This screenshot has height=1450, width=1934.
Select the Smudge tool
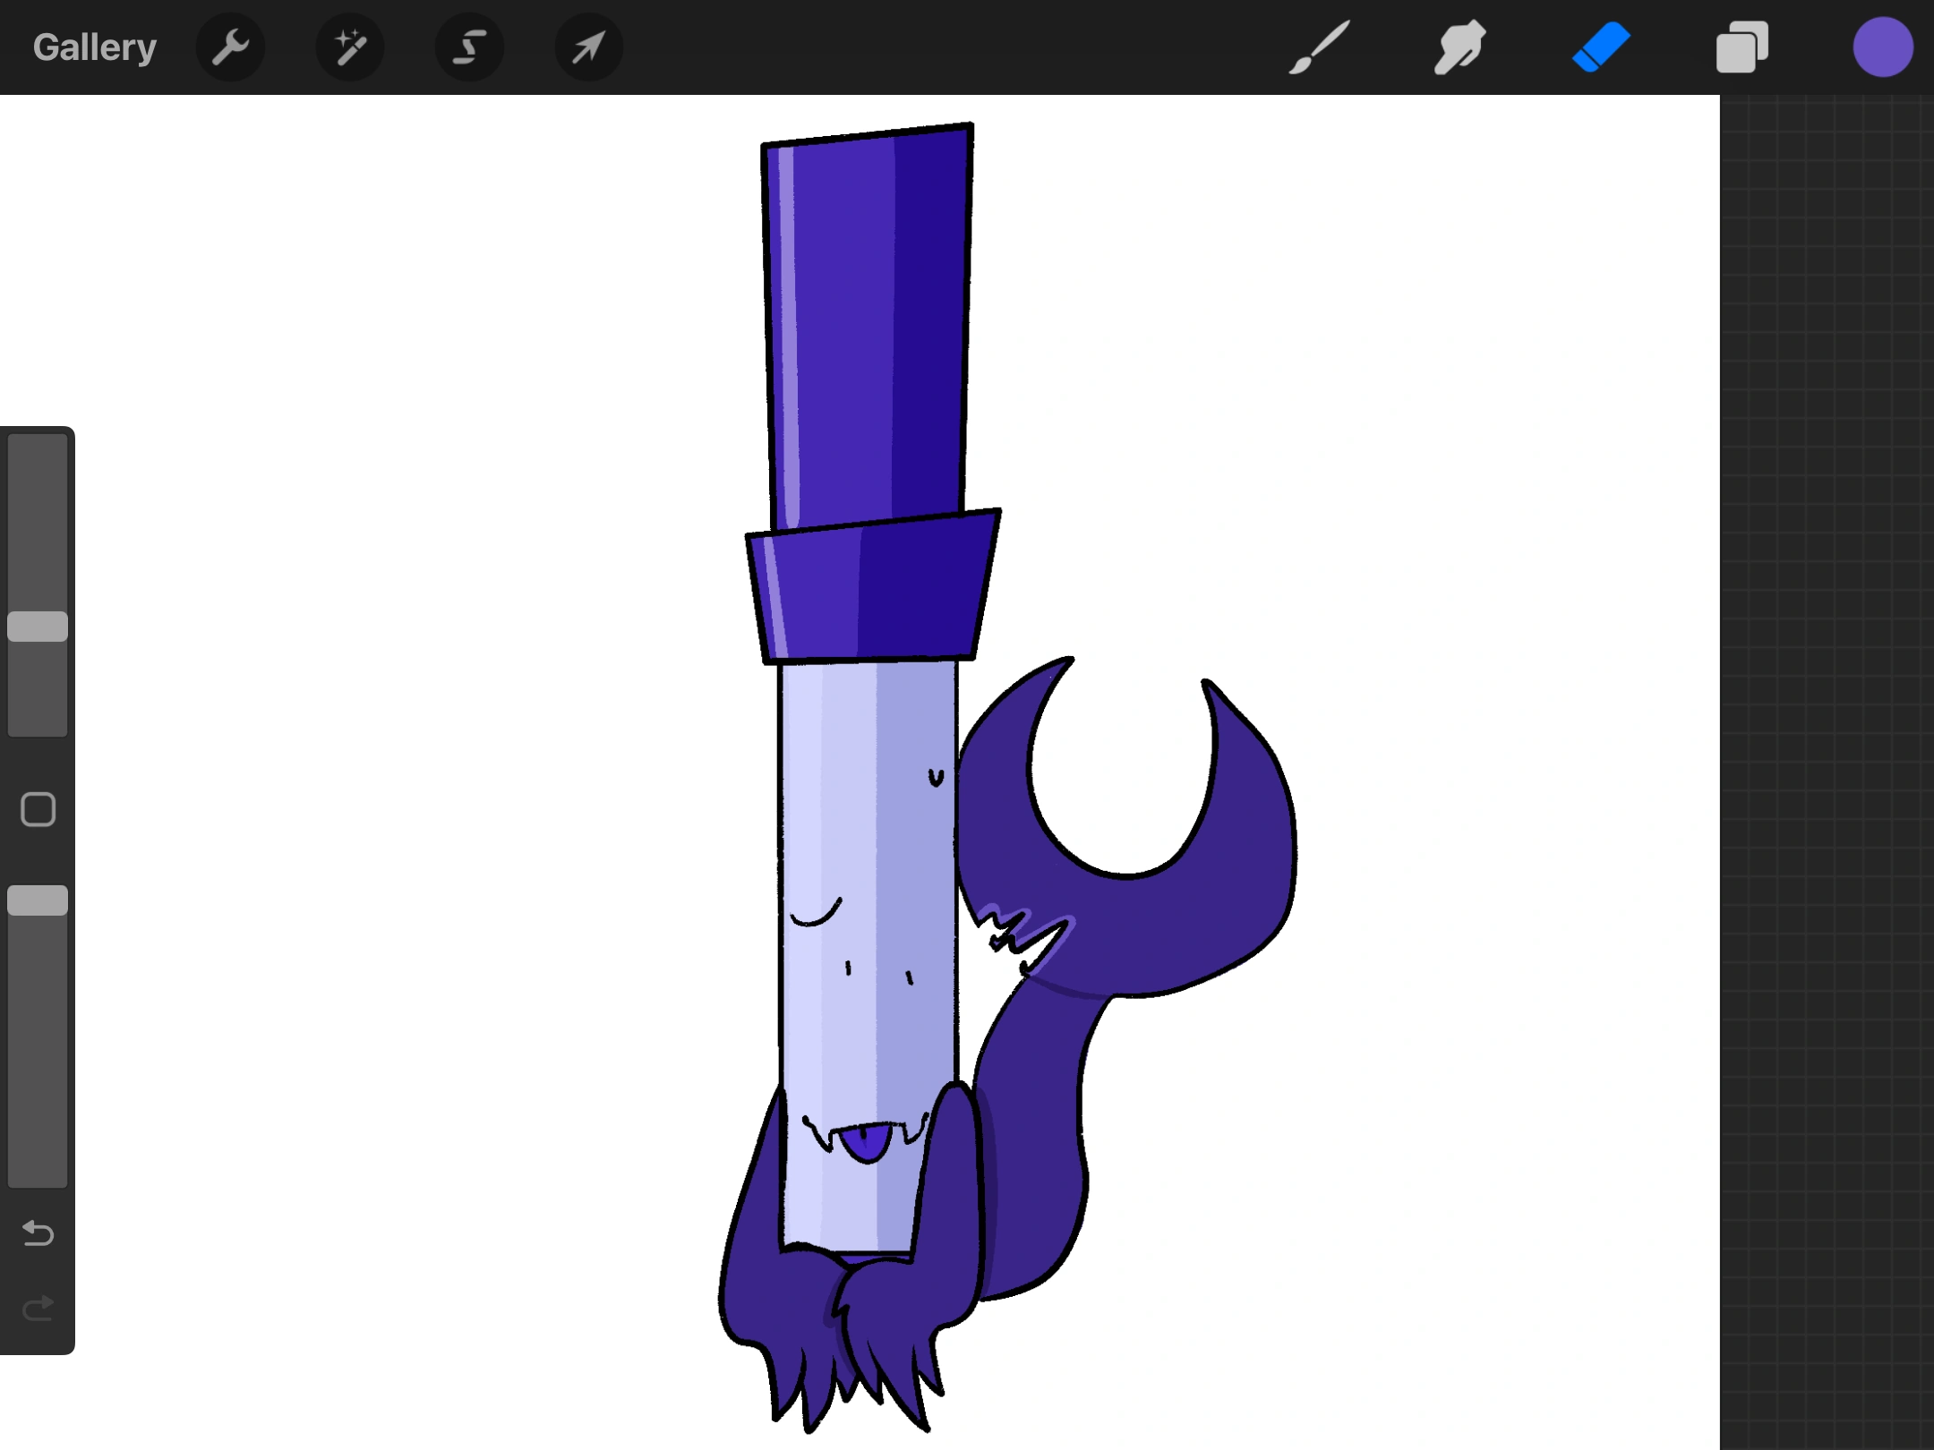[x=1459, y=47]
